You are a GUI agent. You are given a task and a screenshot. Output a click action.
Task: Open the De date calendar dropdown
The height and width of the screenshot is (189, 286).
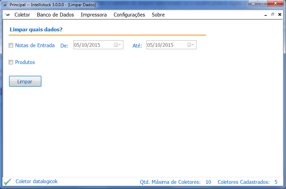point(117,45)
